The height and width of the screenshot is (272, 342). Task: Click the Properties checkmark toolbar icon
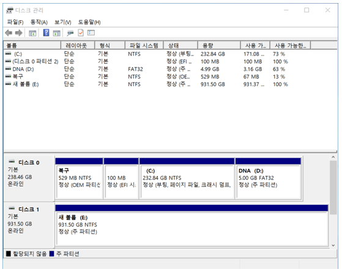click(x=81, y=32)
